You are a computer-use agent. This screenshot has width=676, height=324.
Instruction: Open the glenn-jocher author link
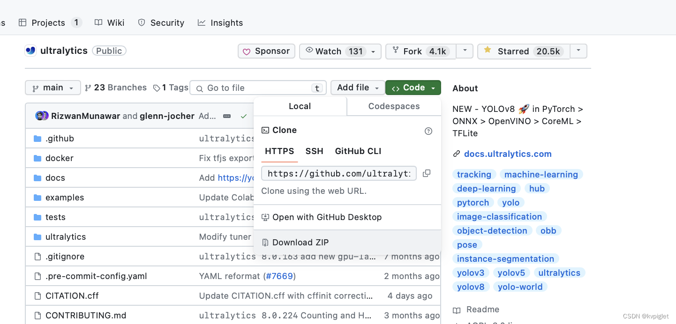pos(167,116)
